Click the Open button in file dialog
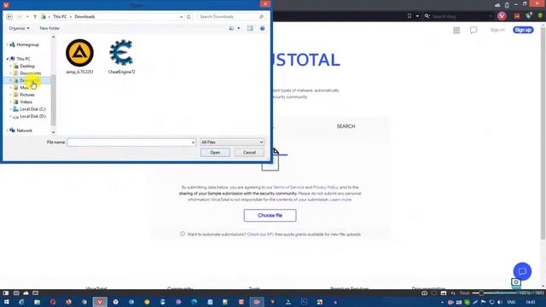The width and height of the screenshot is (546, 307). pos(215,153)
